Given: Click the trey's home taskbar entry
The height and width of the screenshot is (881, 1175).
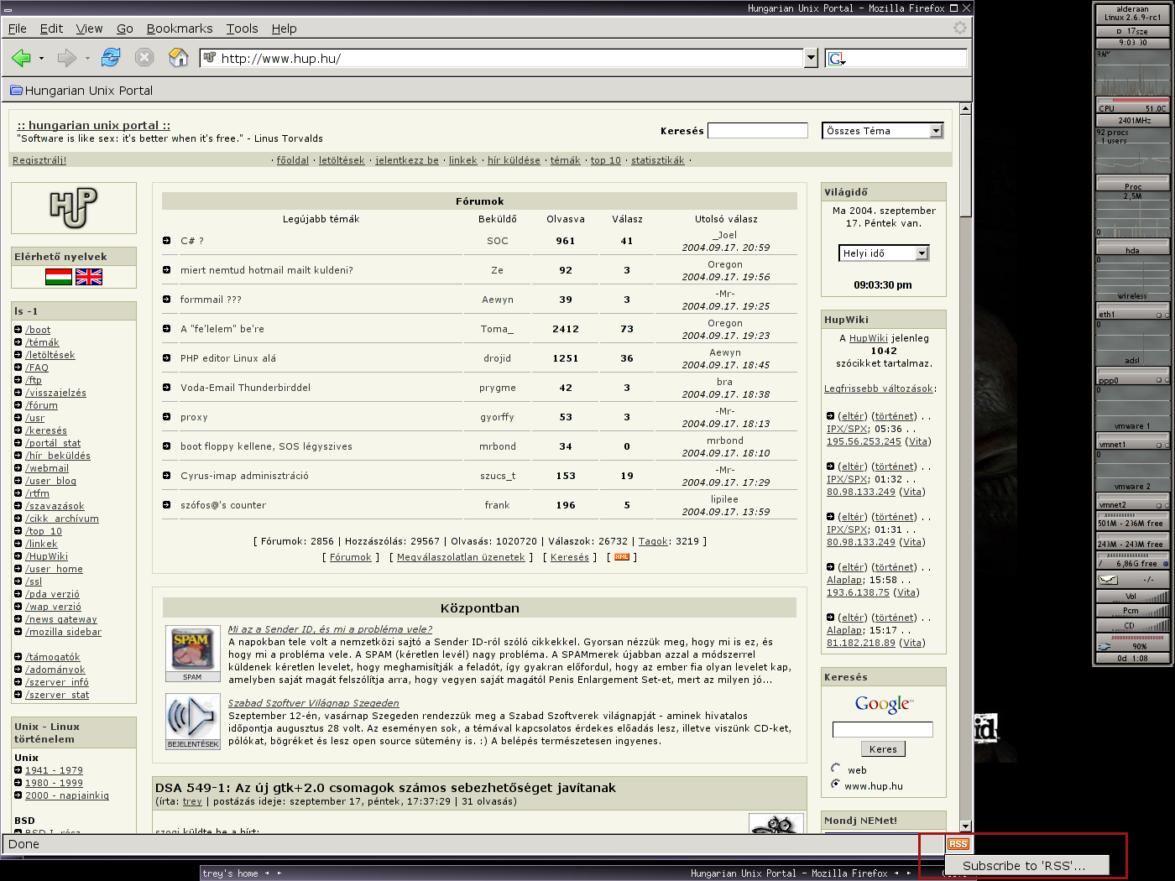Looking at the screenshot, I should click(230, 873).
